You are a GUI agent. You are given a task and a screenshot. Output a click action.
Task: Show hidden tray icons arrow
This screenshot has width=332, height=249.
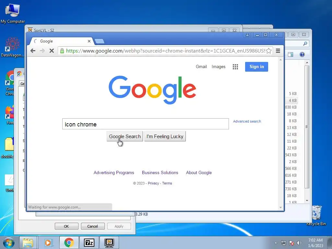[x=276, y=243]
